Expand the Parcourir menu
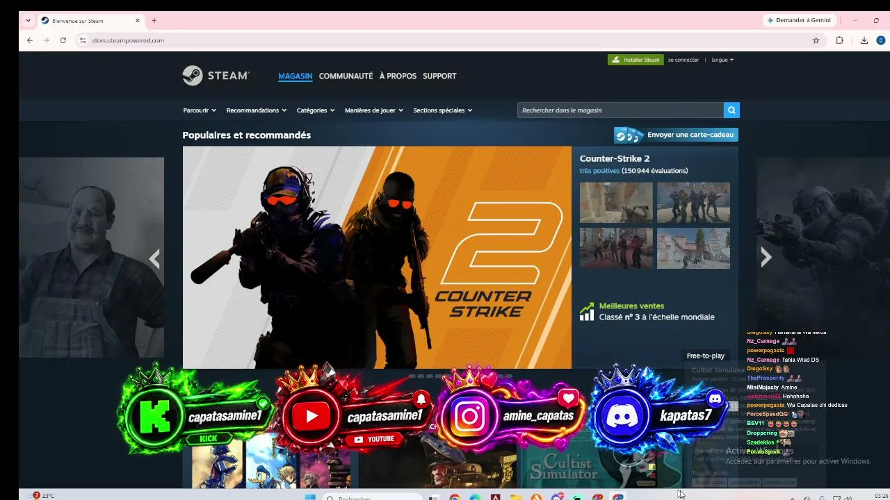890x500 pixels. tap(200, 110)
